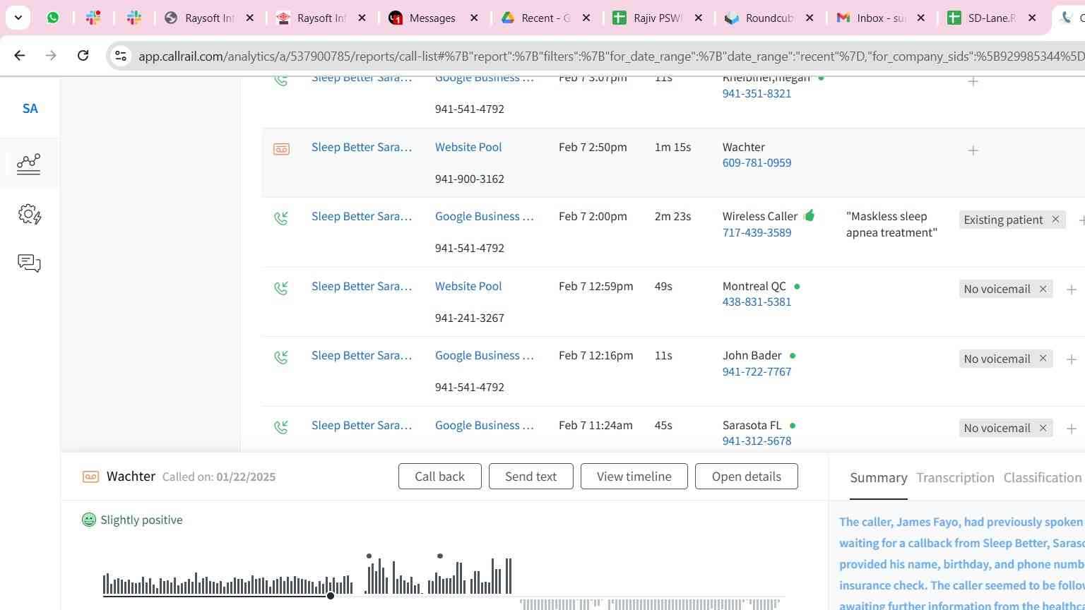Image resolution: width=1085 pixels, height=610 pixels.
Task: Add another tag to Sarasota FL call
Action: [x=1072, y=429]
